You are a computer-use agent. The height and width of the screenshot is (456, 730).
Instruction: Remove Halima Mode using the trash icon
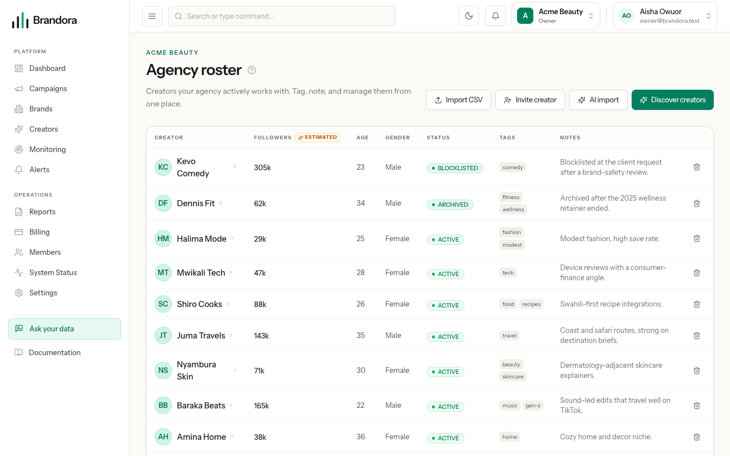point(697,239)
